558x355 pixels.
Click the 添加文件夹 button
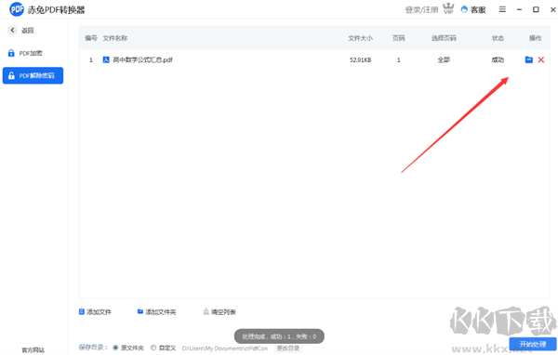[156, 312]
